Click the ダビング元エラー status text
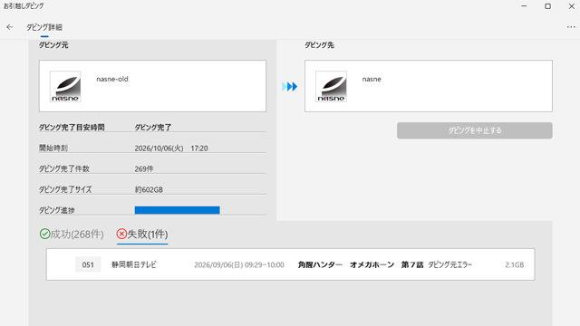Image resolution: width=580 pixels, height=326 pixels. (450, 264)
